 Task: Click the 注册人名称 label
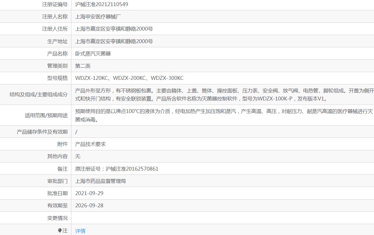tap(55, 17)
